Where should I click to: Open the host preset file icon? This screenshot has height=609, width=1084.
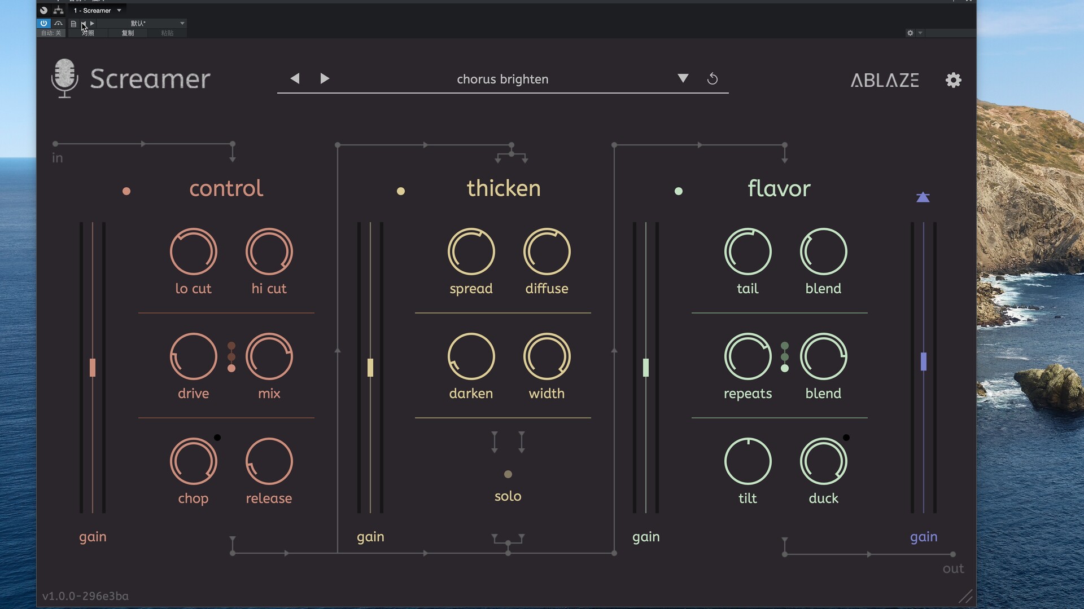tap(73, 24)
